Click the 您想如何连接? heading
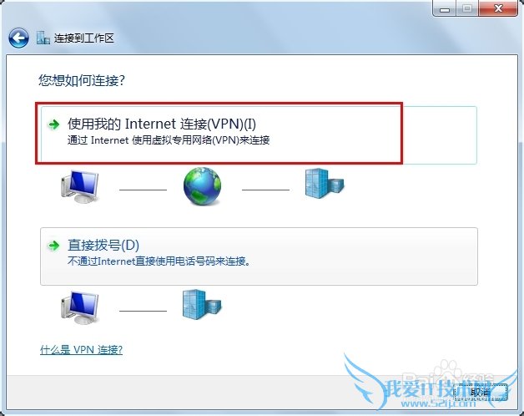 (x=82, y=80)
